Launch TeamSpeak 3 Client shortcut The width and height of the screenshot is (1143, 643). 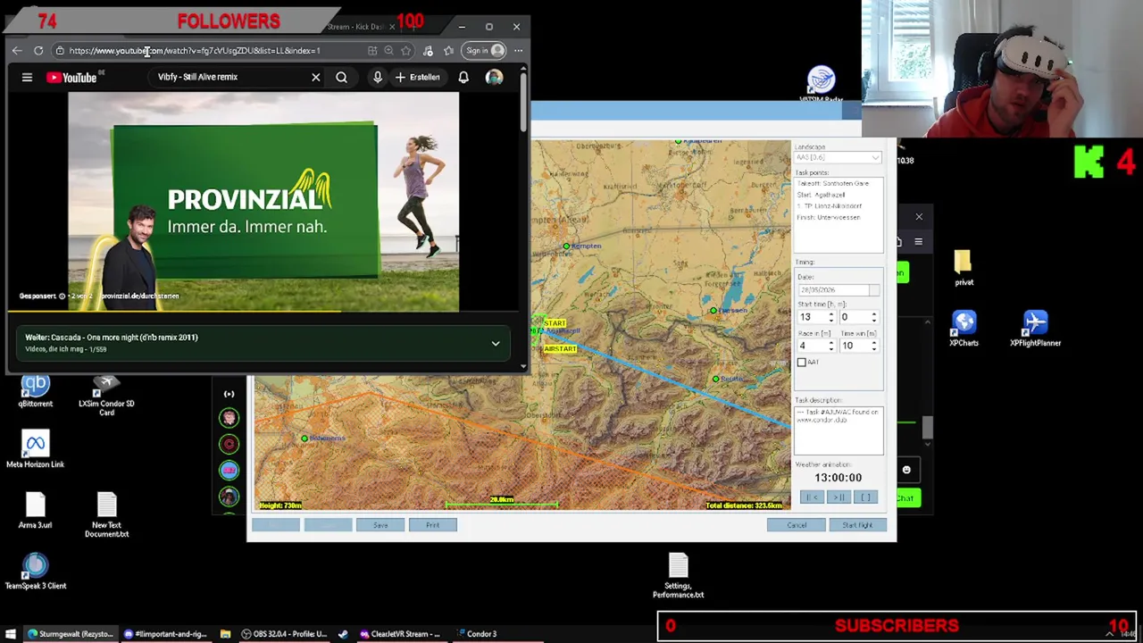pos(36,572)
